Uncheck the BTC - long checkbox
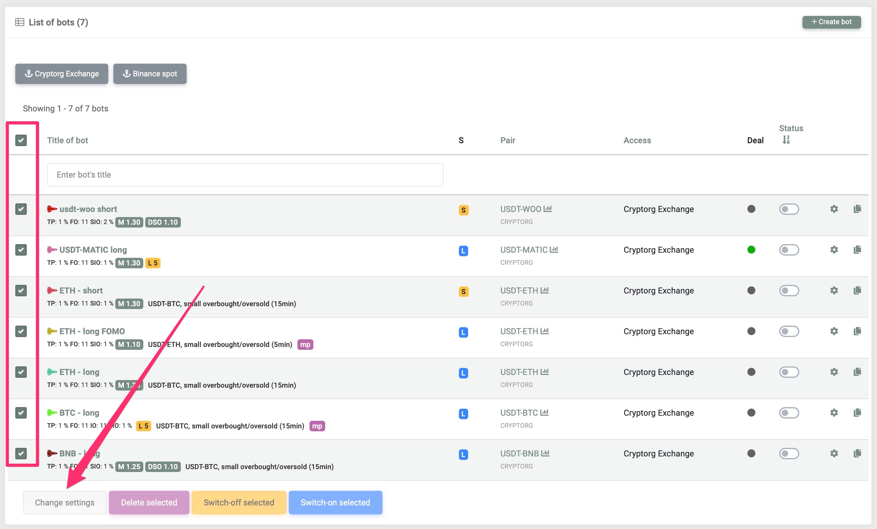Viewport: 877px width, 529px height. coord(21,413)
